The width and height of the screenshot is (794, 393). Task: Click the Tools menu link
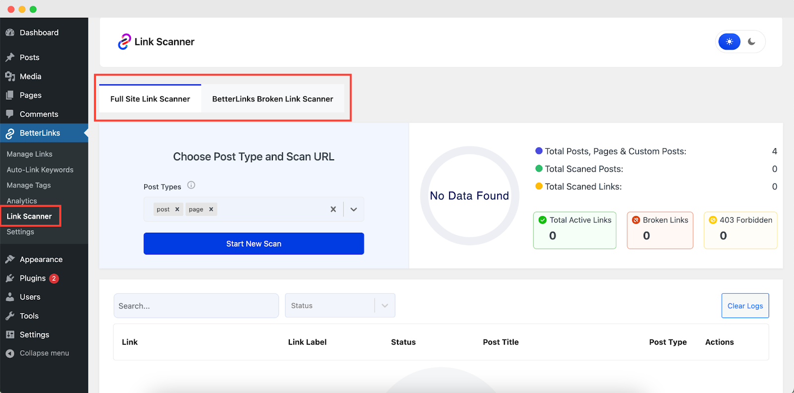(x=29, y=316)
